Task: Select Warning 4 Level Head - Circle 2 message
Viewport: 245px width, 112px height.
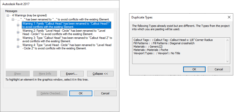Action: point(66,47)
